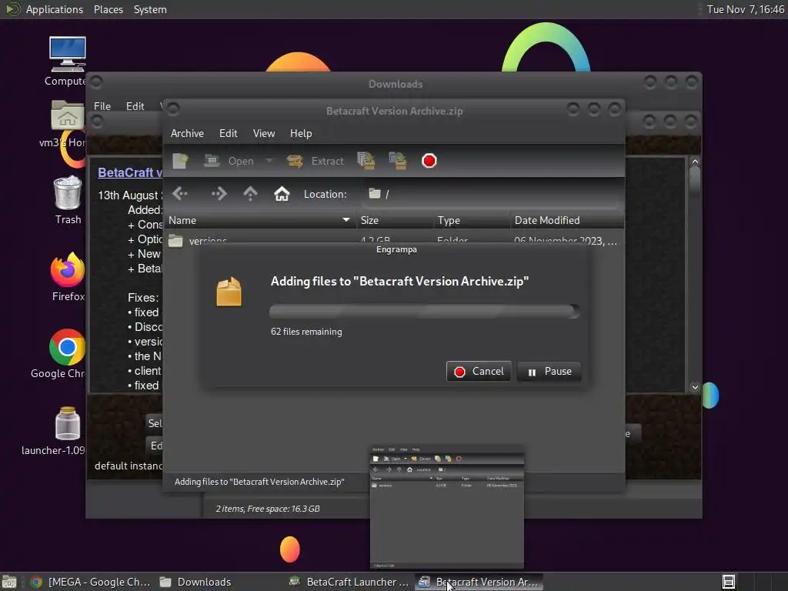788x591 pixels.
Task: Click the Extract toolbar button
Action: [x=315, y=161]
